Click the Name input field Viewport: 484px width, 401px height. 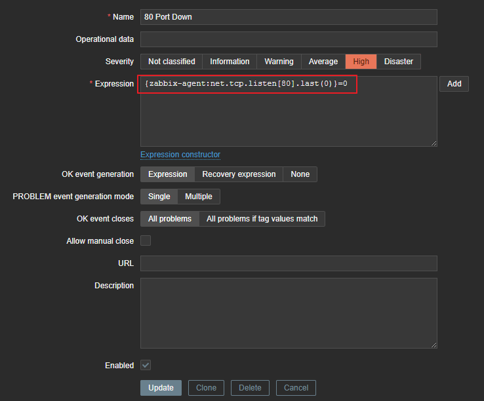tap(289, 17)
